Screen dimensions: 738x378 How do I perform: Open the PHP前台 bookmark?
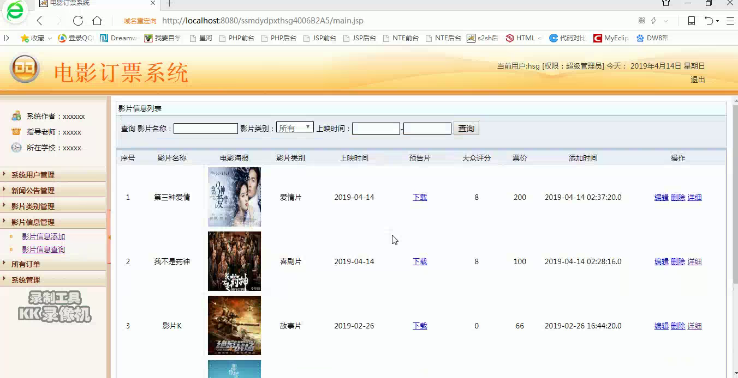point(236,38)
